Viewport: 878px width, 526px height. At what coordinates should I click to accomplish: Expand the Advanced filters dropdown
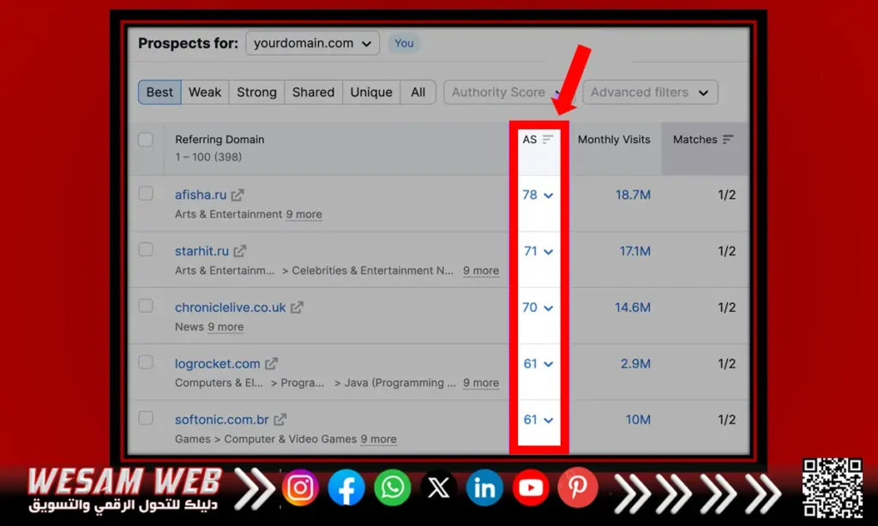coord(649,93)
